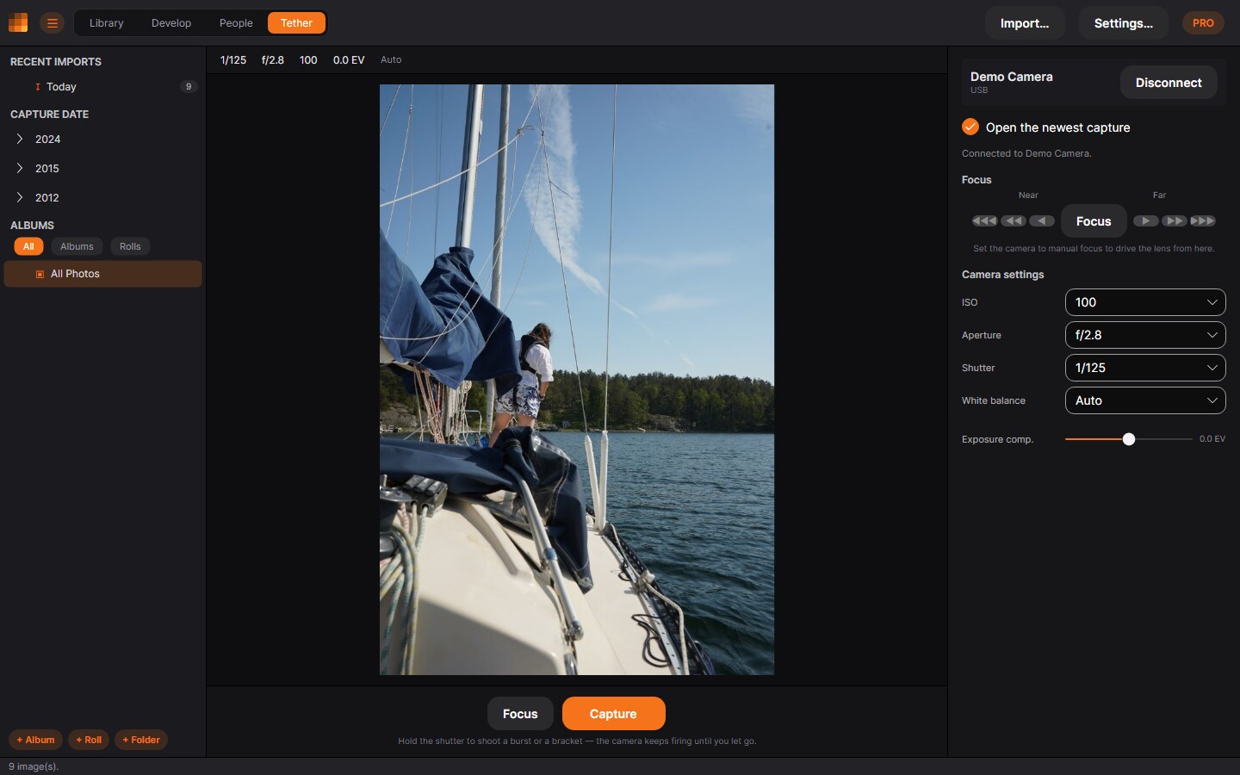Select the Today recent import row

pos(103,87)
